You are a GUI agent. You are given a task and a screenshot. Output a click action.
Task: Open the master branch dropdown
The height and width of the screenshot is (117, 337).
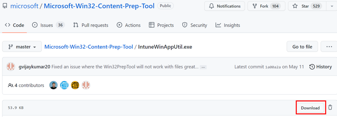[22, 47]
